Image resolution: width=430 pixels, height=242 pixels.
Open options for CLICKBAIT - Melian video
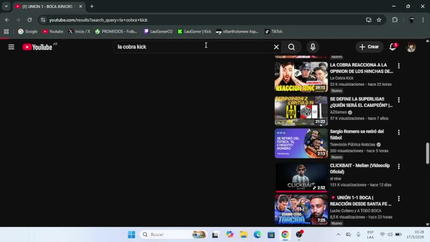coord(399,166)
